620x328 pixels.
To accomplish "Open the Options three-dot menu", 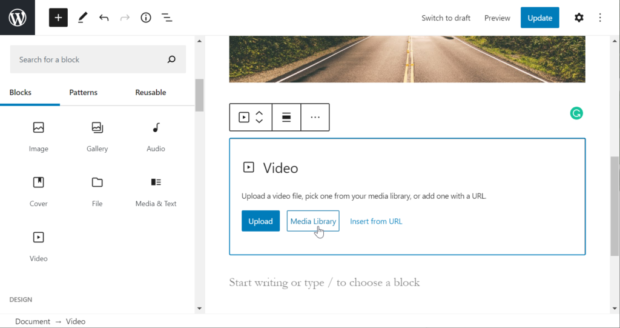I will tap(600, 18).
